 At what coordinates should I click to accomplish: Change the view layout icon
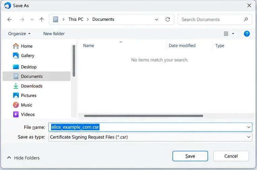coord(226,34)
